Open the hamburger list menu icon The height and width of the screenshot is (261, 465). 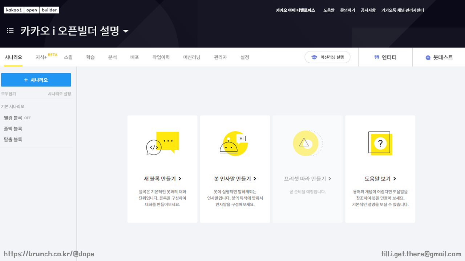pyautogui.click(x=10, y=31)
